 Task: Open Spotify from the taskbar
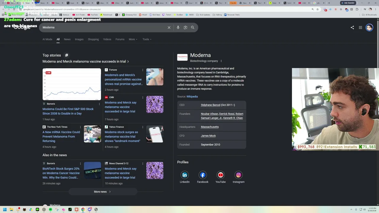[x=50, y=209]
